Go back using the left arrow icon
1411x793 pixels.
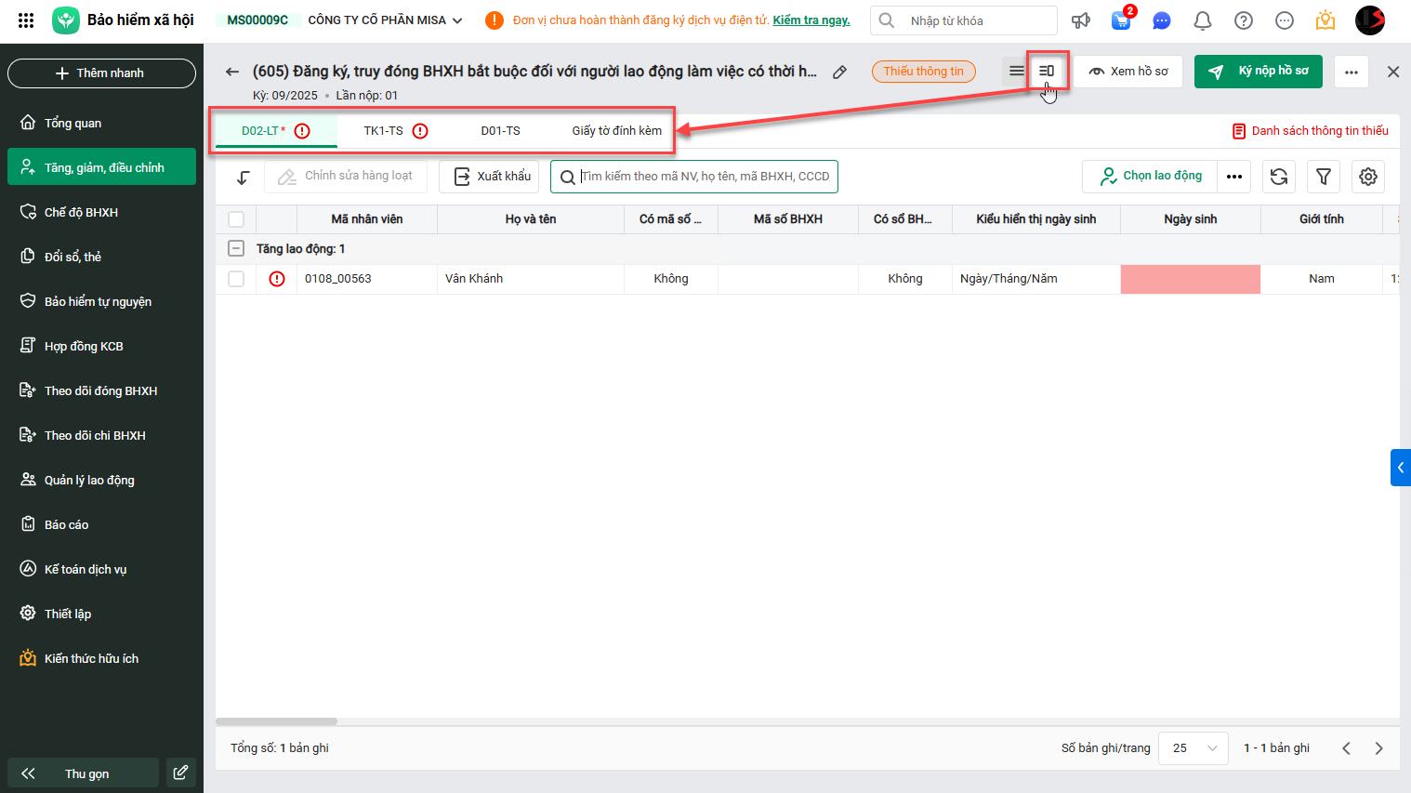pos(232,72)
